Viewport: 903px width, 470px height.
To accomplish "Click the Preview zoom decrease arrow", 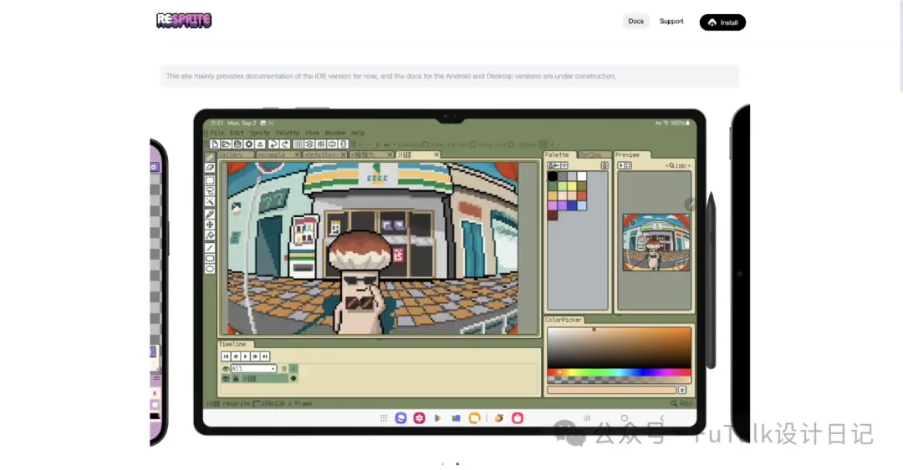I will pyautogui.click(x=667, y=165).
